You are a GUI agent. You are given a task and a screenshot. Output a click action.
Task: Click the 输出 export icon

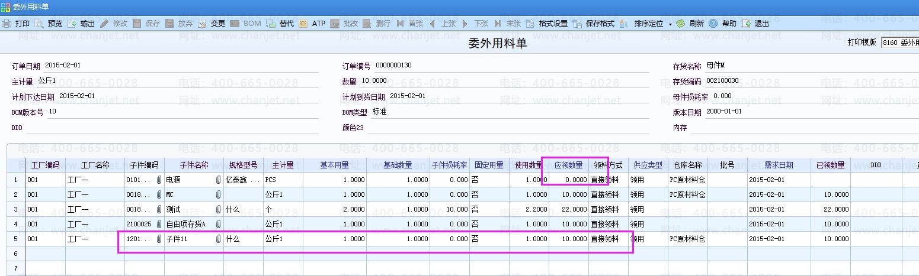(x=72, y=24)
